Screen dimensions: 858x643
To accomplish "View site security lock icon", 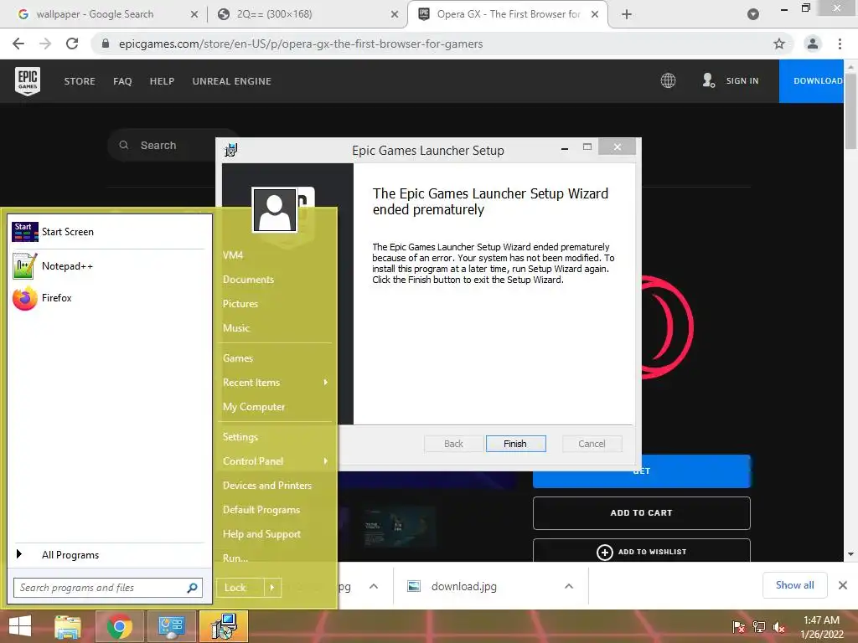I will point(106,44).
